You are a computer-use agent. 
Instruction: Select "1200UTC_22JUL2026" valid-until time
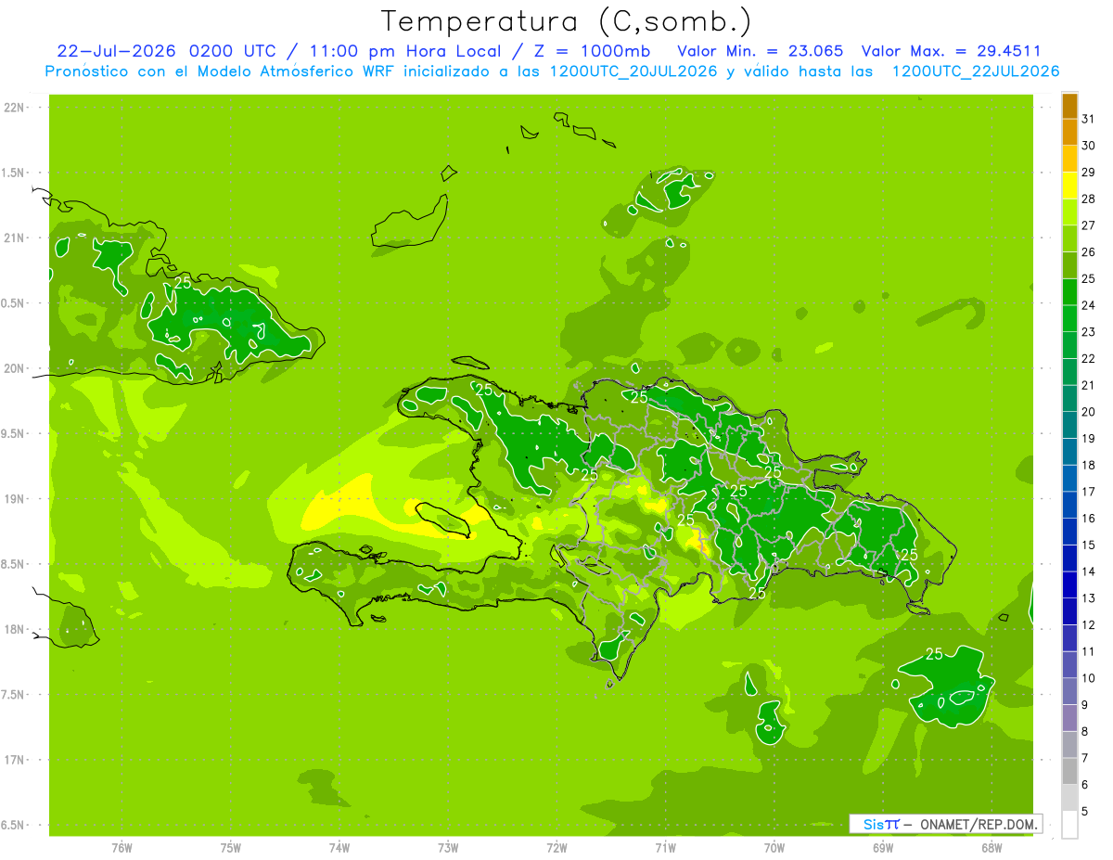point(976,71)
